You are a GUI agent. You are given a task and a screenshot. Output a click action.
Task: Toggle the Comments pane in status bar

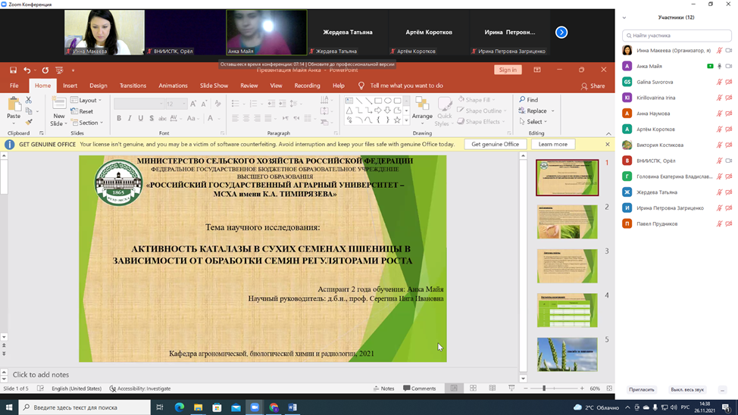[x=420, y=388]
